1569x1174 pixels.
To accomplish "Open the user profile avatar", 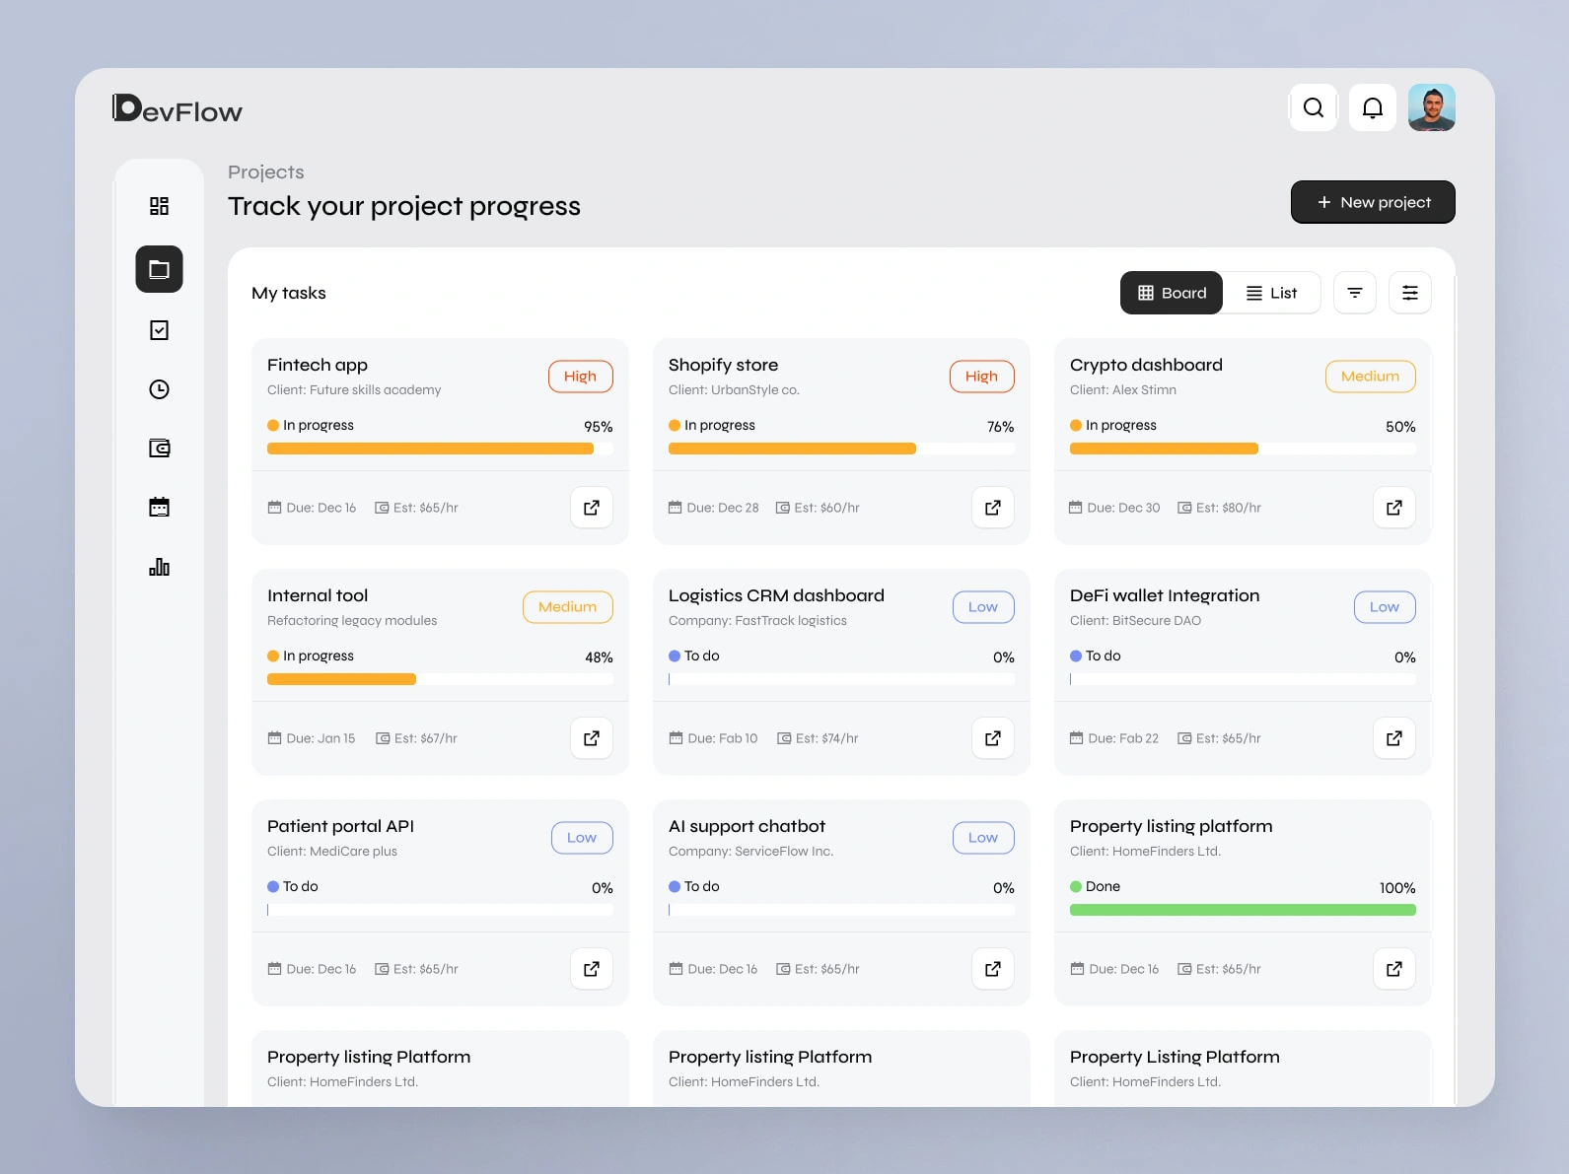I will 1432,107.
